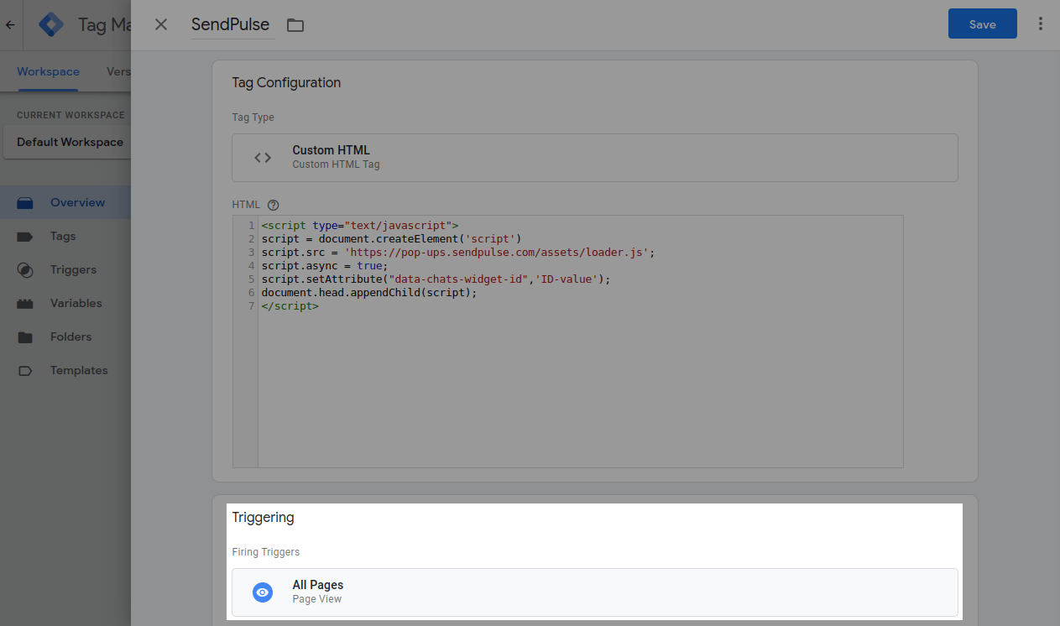This screenshot has width=1060, height=626.
Task: Open Tags in the sidebar
Action: click(x=63, y=236)
